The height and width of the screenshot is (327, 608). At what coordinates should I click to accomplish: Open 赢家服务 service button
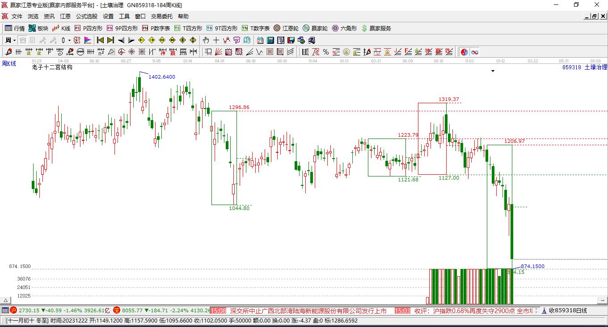(376, 28)
